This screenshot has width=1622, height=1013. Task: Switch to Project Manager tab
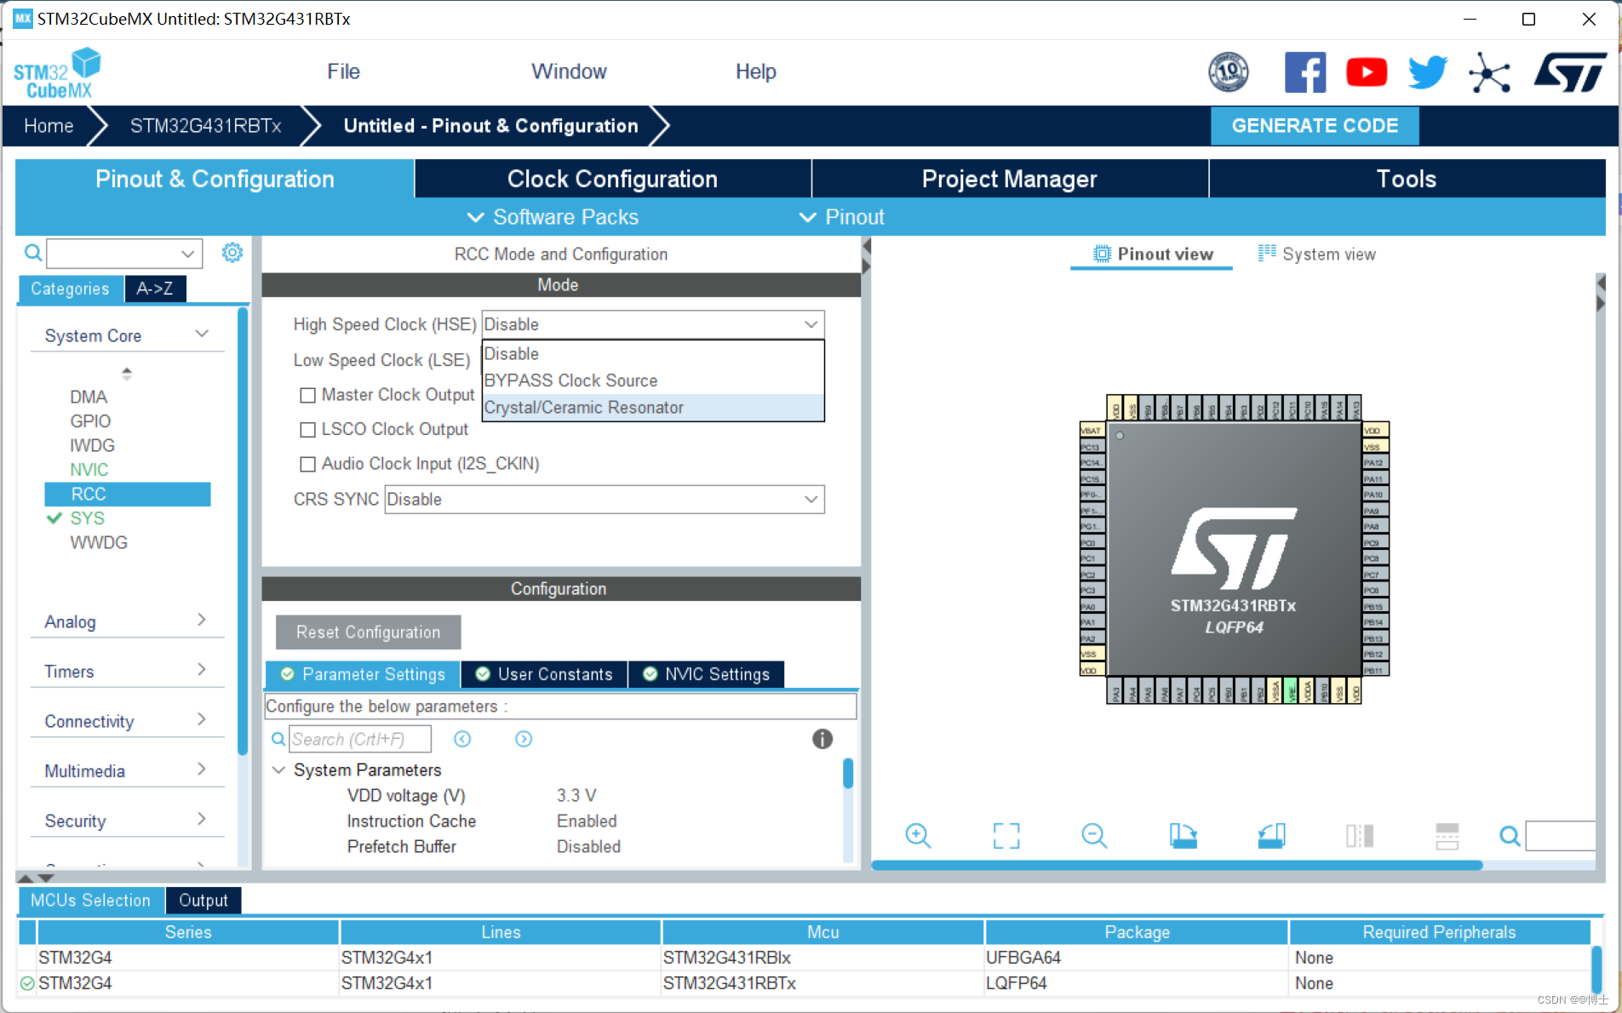[x=1010, y=179]
